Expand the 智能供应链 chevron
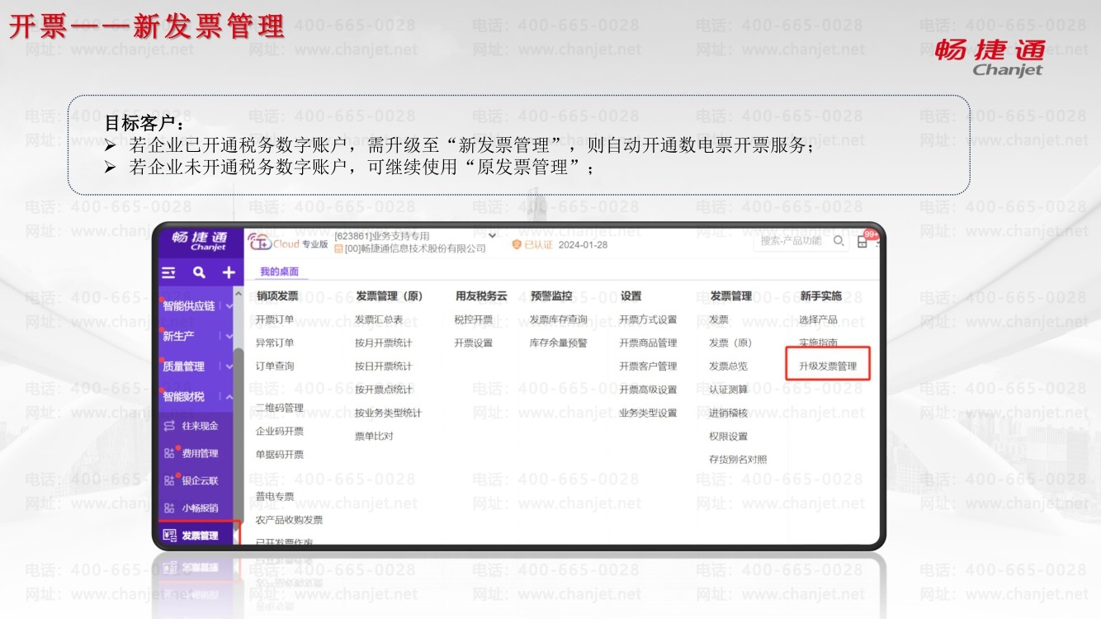The height and width of the screenshot is (619, 1101). coord(229,306)
